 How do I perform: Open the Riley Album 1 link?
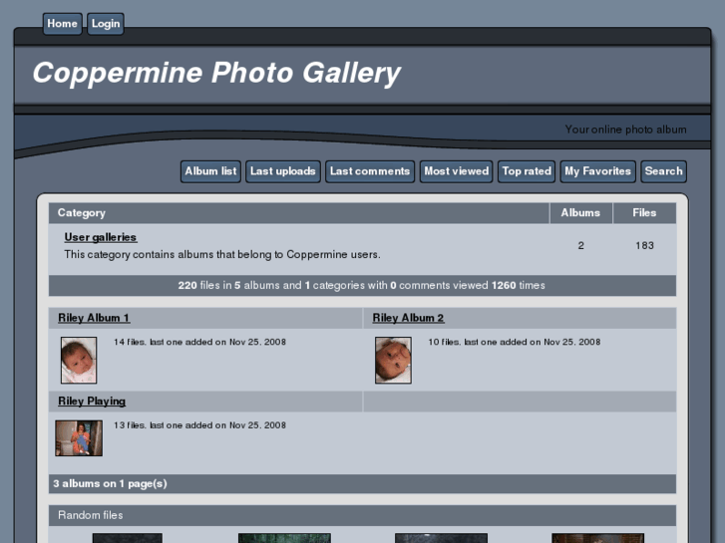[x=94, y=318]
